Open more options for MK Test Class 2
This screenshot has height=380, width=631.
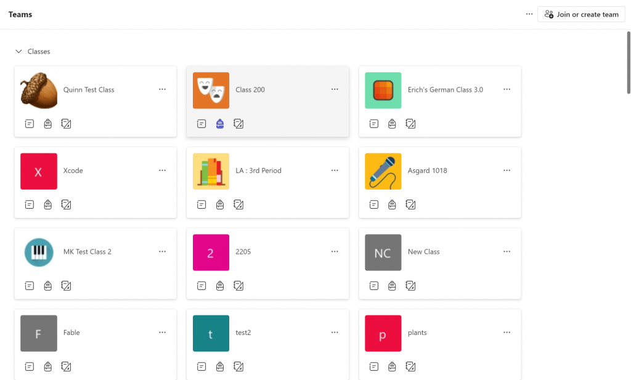(162, 252)
